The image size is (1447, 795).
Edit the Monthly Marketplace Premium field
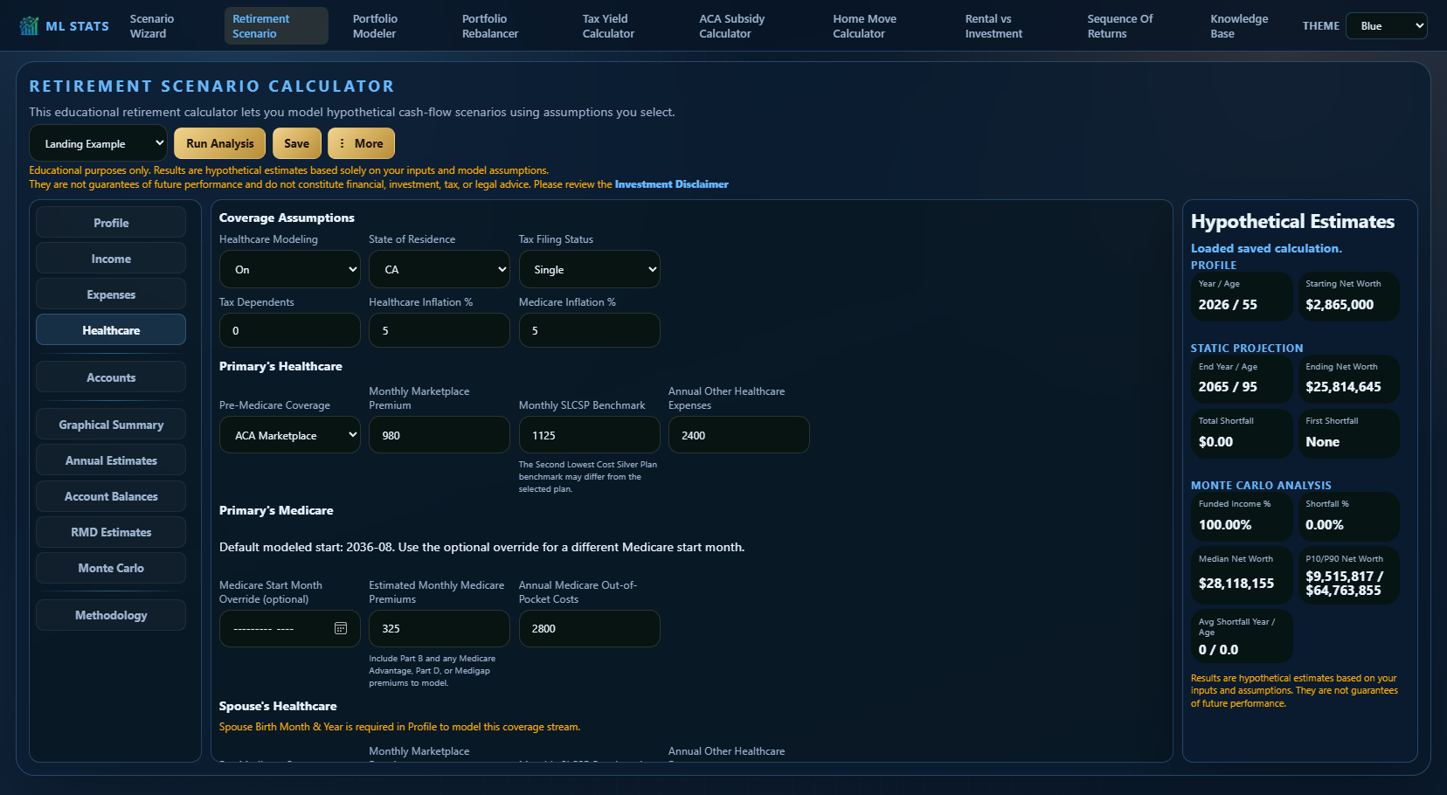440,435
